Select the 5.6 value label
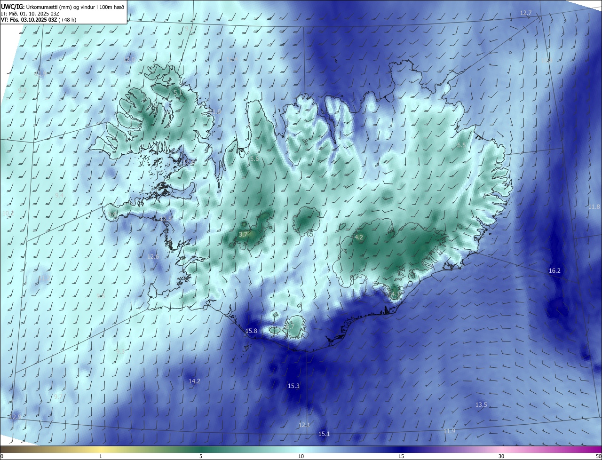The width and height of the screenshot is (602, 460). 254,159
